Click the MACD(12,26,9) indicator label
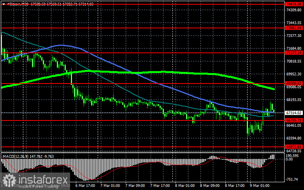 coord(16,156)
